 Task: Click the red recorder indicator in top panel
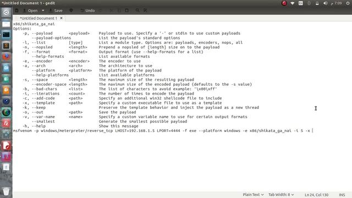coord(284,3)
